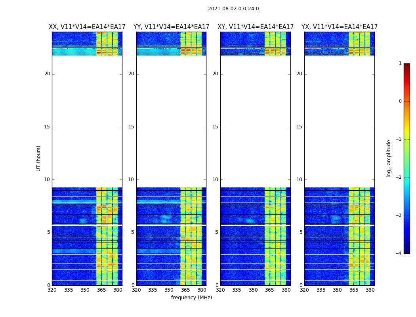The width and height of the screenshot is (416, 317).
Task: Click the "380" x-tick of YY panel
Action: click(x=202, y=290)
